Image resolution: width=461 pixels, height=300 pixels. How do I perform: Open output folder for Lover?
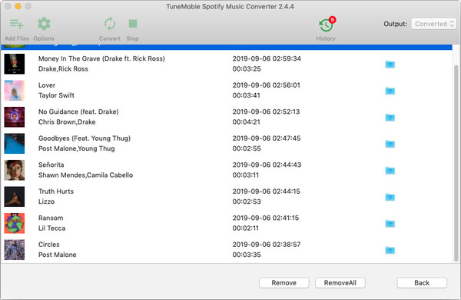pos(390,91)
